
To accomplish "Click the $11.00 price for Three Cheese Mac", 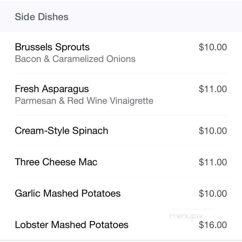I will pyautogui.click(x=213, y=162).
